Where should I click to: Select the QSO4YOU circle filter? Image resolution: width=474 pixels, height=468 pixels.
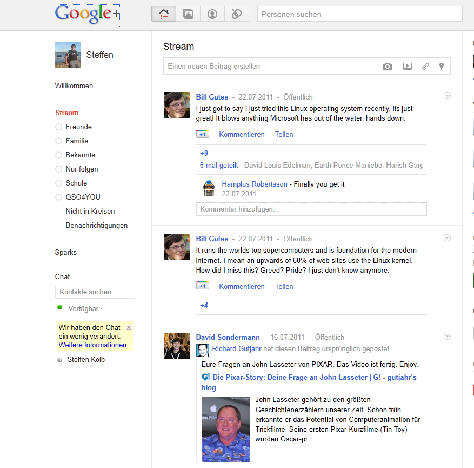[83, 197]
